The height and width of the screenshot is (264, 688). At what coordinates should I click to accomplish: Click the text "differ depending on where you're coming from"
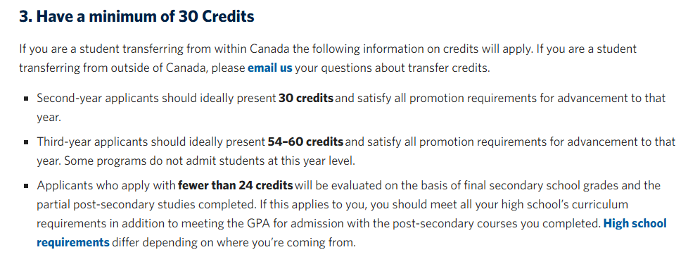pos(234,242)
